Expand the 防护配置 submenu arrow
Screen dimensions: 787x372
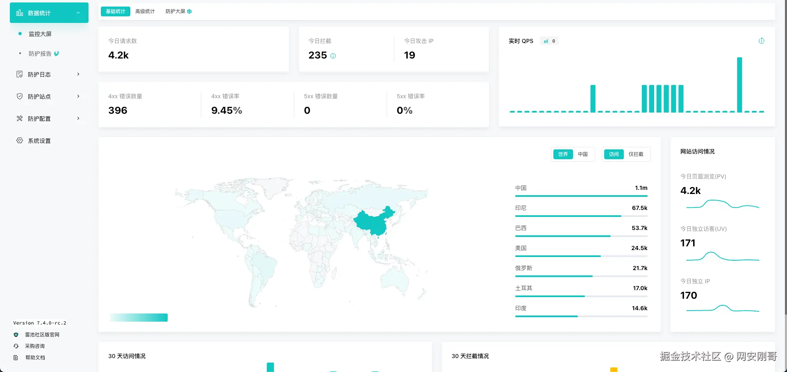click(78, 119)
